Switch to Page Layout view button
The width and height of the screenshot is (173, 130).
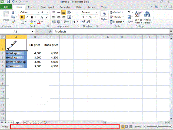point(127,126)
